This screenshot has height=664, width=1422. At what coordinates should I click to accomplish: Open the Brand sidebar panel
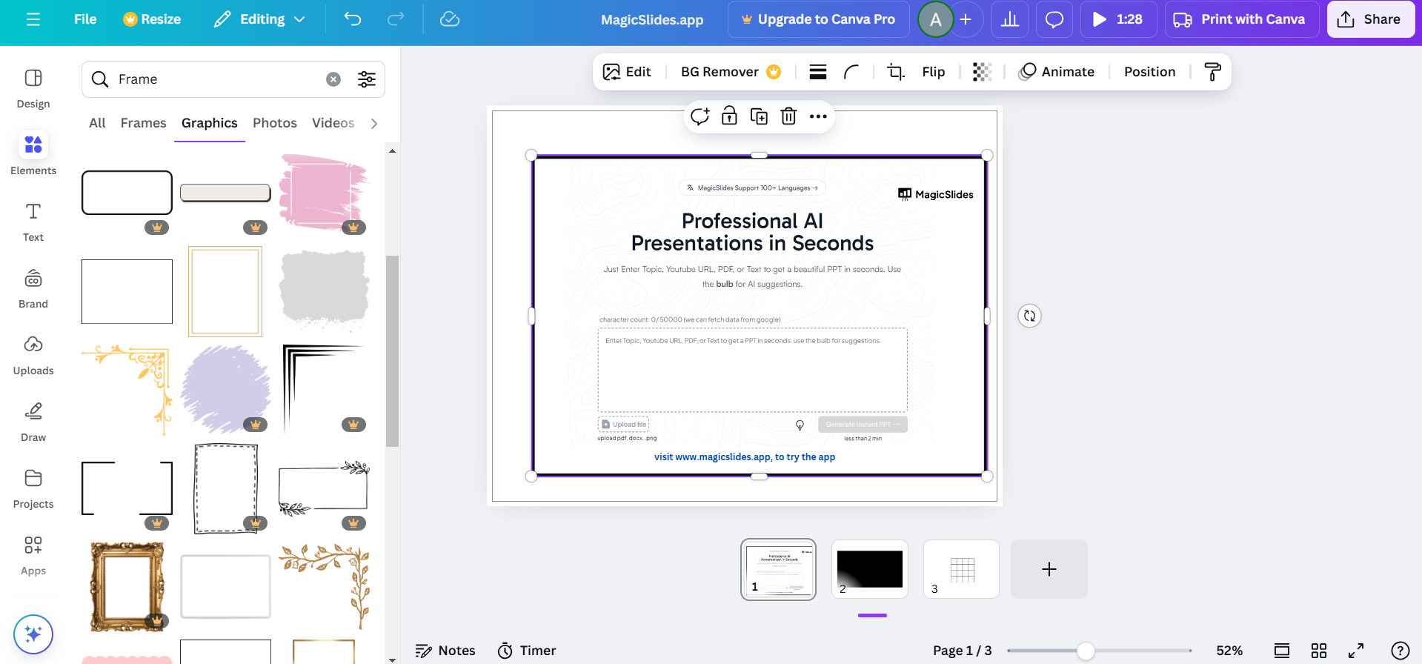click(x=33, y=288)
